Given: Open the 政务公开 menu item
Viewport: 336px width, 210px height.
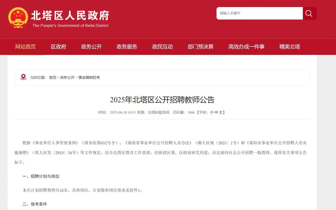Looking at the screenshot, I should [91, 47].
